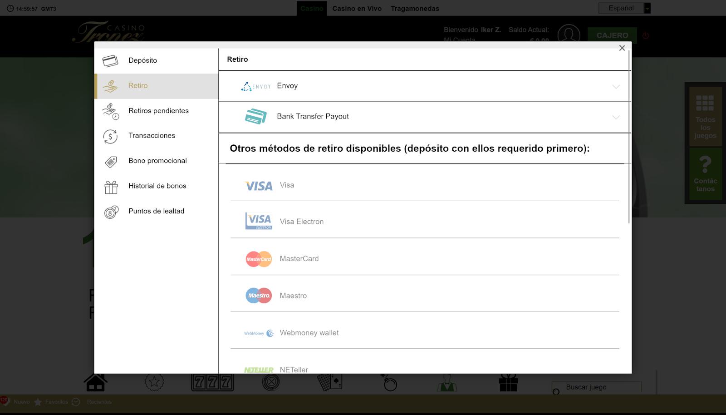Click the Retiros pendientes clock icon

[111, 111]
